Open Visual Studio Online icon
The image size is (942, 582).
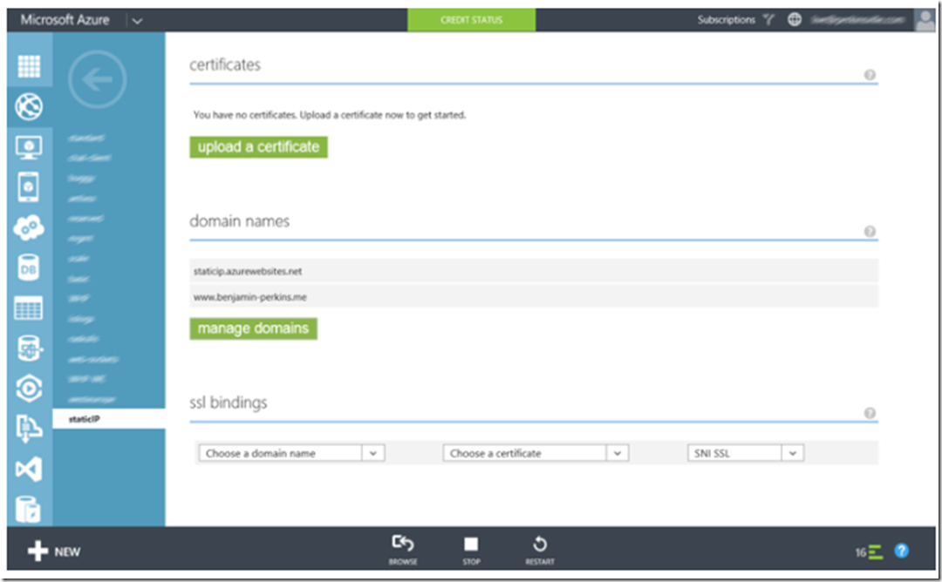pos(29,469)
